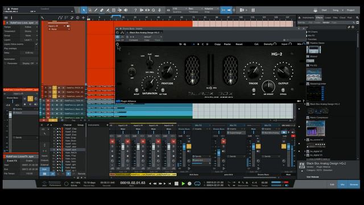Open the Song dropdown arrow

coord(342,10)
